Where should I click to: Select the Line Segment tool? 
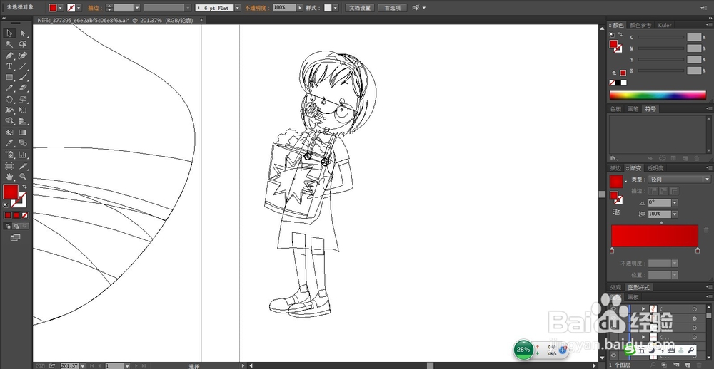pyautogui.click(x=23, y=66)
